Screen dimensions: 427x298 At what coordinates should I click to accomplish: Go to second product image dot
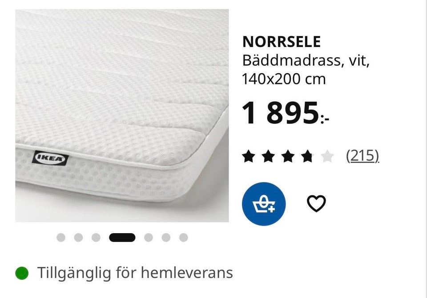pos(78,237)
